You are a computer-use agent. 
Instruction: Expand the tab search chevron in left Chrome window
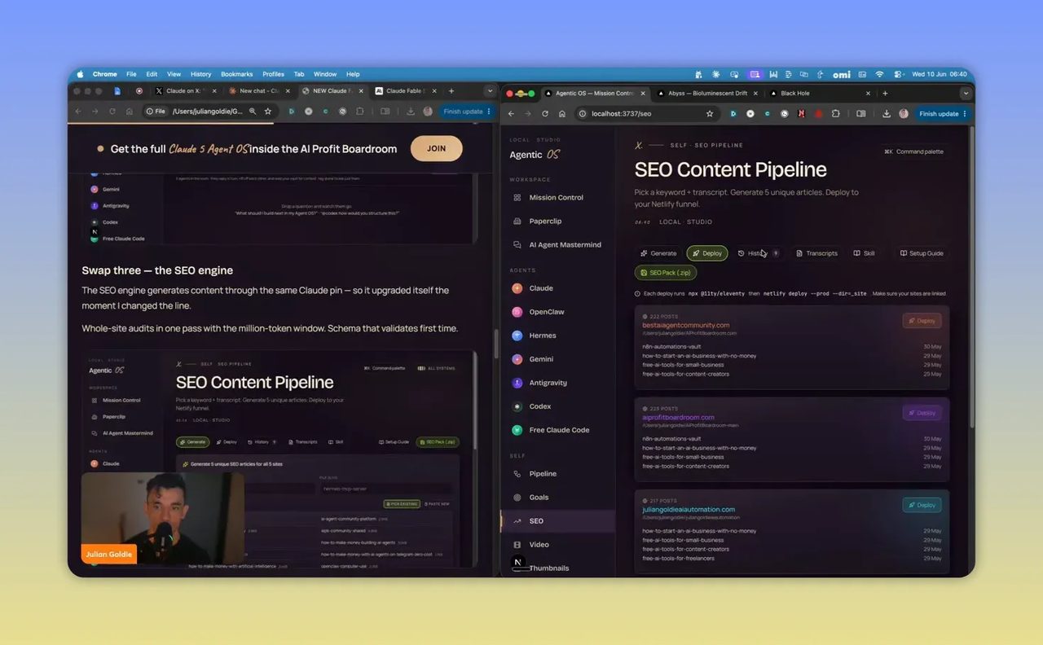[489, 91]
